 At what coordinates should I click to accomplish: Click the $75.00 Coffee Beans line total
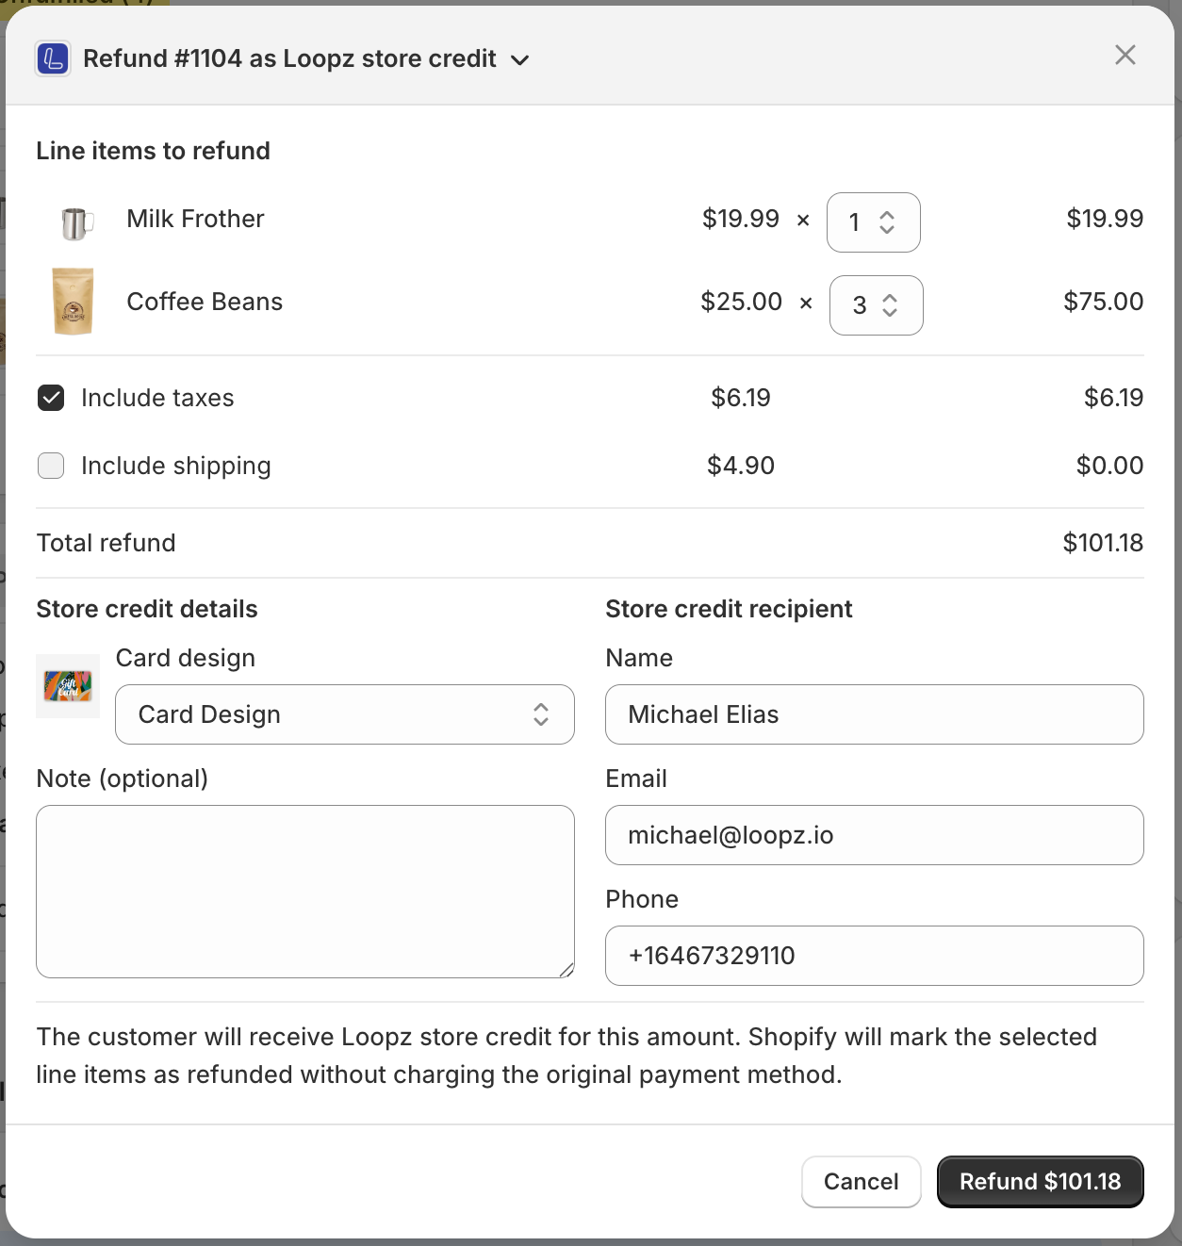pos(1104,302)
